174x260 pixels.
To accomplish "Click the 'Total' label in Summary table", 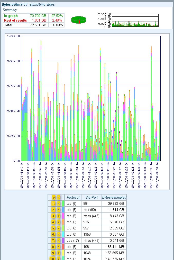I will tap(8, 25).
